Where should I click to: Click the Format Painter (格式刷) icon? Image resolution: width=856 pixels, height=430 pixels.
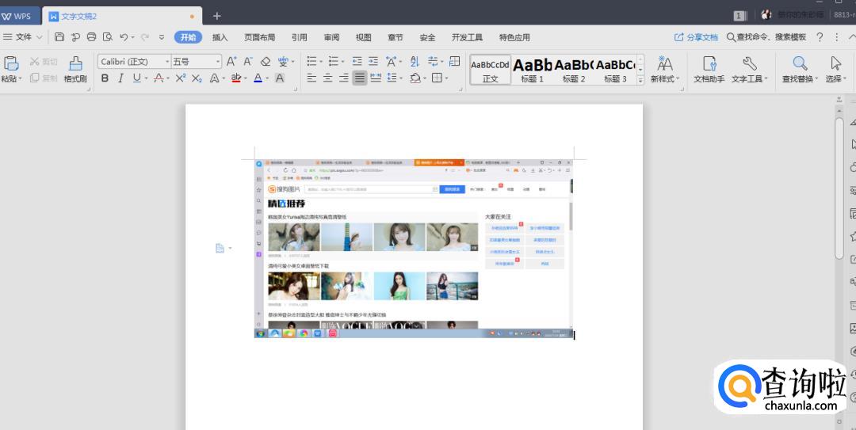click(75, 68)
